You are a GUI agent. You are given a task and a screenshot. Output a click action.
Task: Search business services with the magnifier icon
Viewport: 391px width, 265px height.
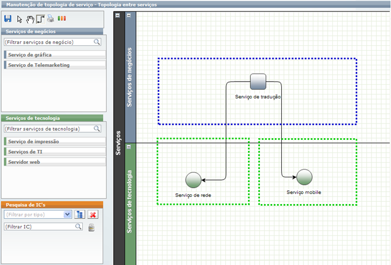click(97, 42)
